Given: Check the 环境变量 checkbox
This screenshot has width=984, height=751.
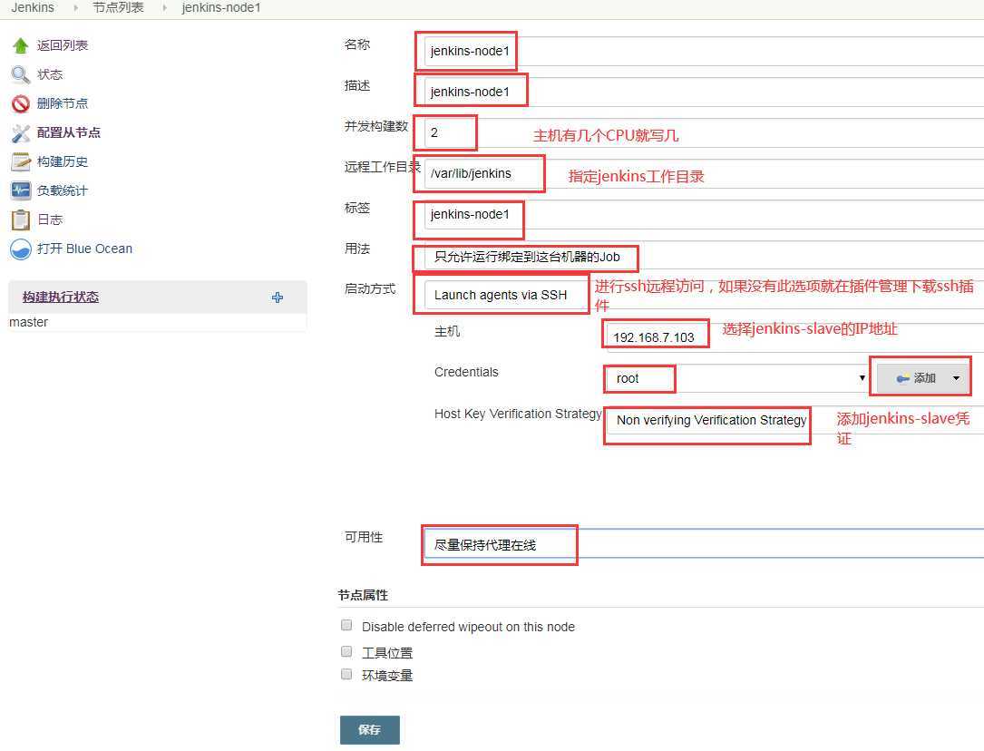Looking at the screenshot, I should (346, 674).
